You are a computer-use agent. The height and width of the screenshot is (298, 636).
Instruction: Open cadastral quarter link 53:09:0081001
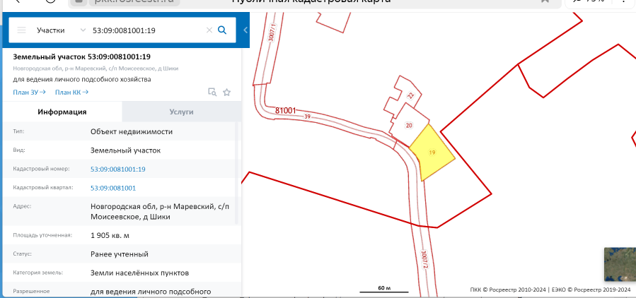click(112, 189)
